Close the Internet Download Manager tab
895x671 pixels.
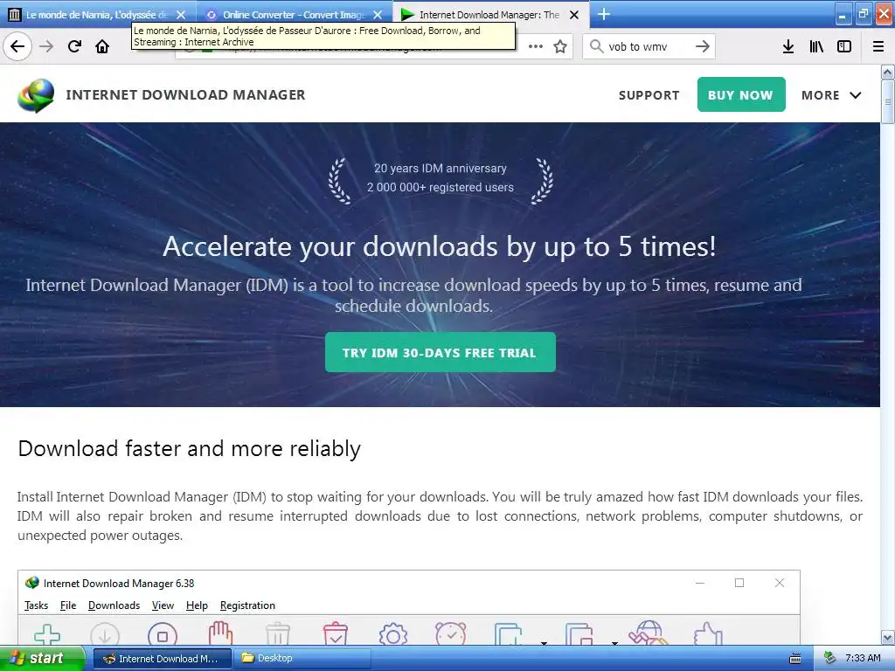(x=574, y=15)
